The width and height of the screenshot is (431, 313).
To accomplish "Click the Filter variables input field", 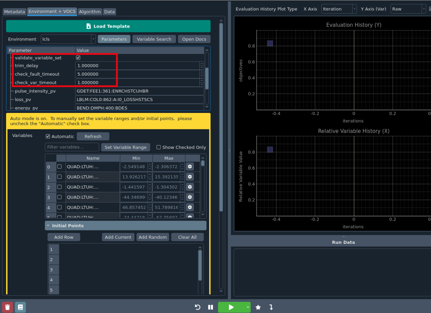I will [72, 147].
